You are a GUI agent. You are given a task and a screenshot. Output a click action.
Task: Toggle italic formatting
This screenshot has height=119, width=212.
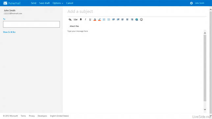coord(85,19)
